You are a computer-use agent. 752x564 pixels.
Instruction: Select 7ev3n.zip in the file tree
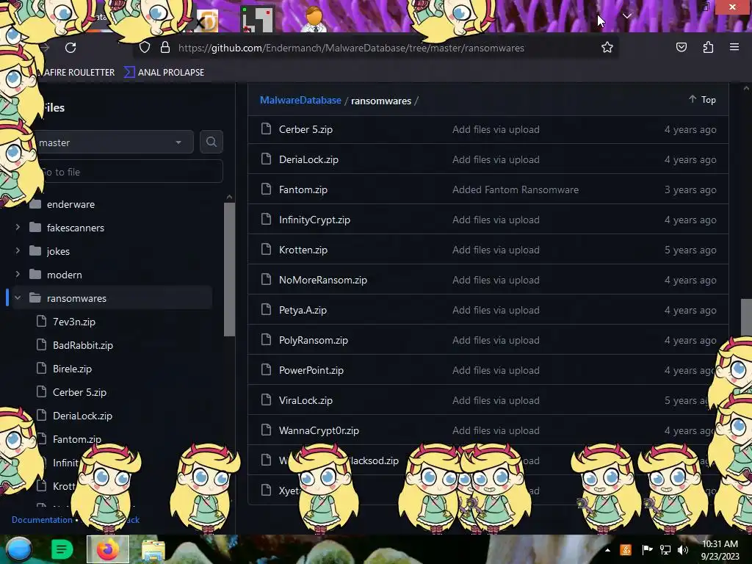[74, 322]
